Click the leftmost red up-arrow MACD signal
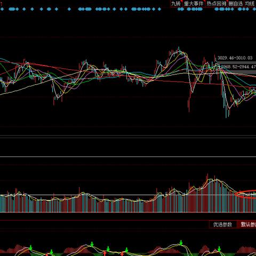Screen dimensions: 256x256 (47, 254)
